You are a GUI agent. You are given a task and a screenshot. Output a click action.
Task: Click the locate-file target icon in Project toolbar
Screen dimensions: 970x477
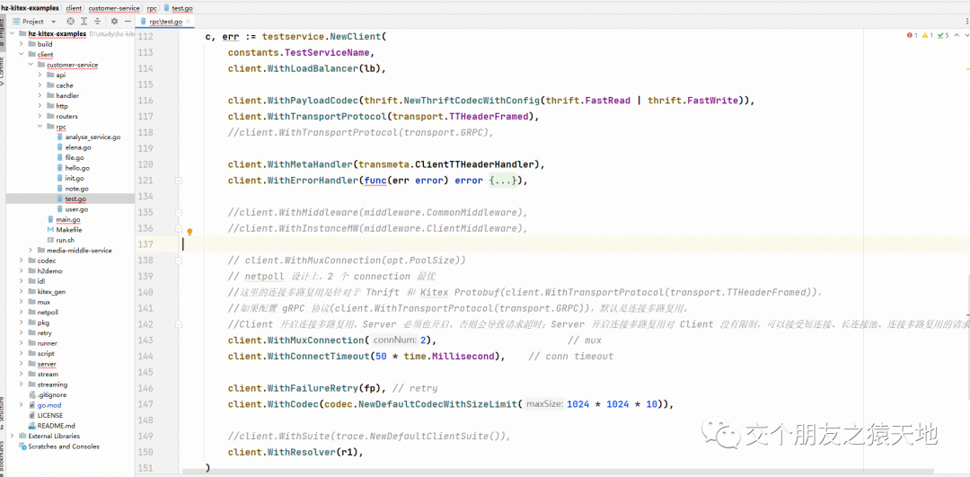(71, 21)
